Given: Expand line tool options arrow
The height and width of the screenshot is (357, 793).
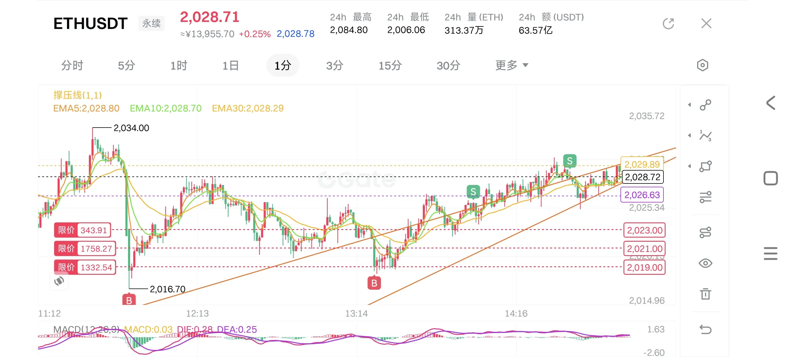Looking at the screenshot, I should (x=689, y=105).
